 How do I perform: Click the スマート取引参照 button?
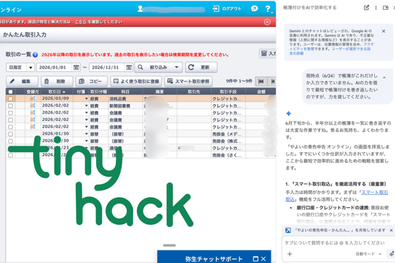(188, 81)
